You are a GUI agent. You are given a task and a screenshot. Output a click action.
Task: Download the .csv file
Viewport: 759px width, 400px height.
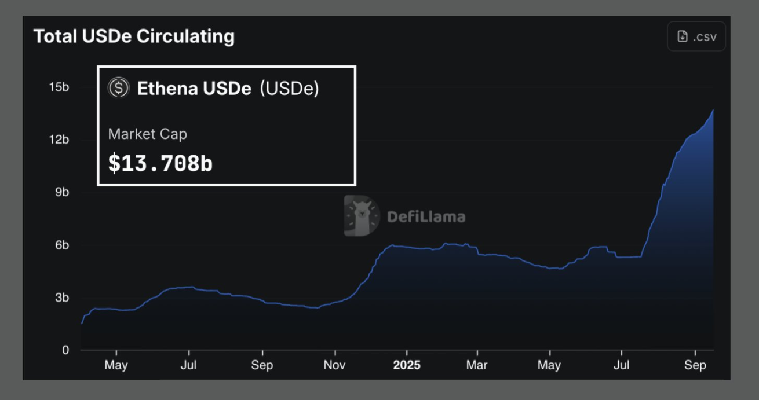click(x=696, y=36)
